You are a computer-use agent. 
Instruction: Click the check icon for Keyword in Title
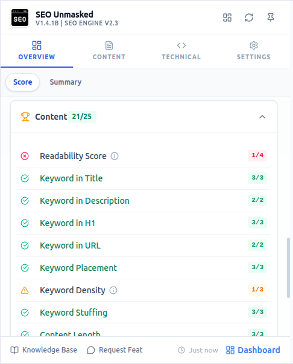tap(25, 178)
